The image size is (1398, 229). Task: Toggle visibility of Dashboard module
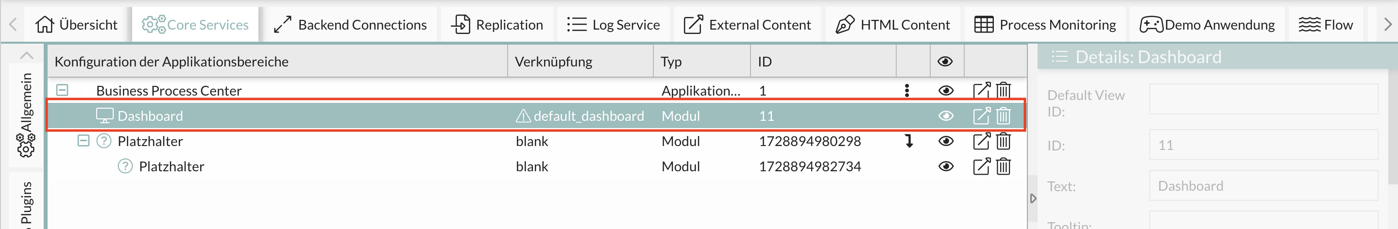pos(945,115)
